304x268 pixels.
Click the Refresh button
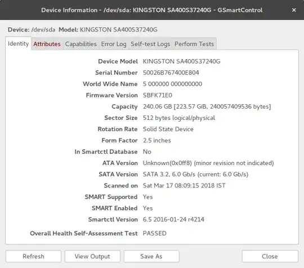click(33, 256)
